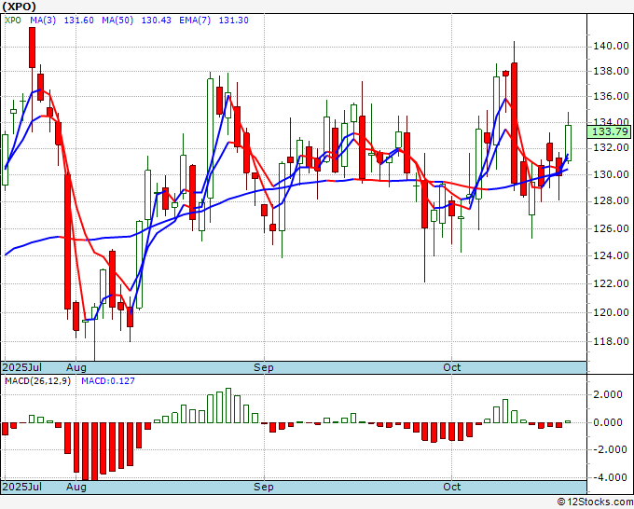Click 2025Jul on the MACD panel time axis

tap(21, 487)
